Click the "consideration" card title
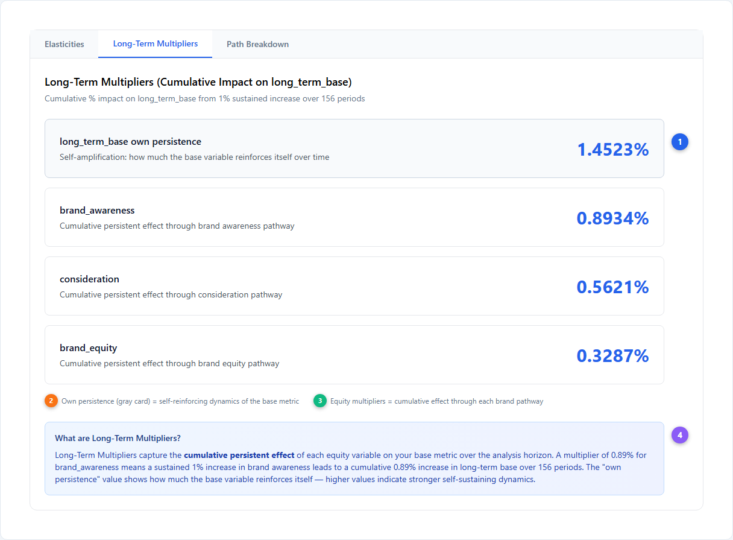 click(x=89, y=279)
